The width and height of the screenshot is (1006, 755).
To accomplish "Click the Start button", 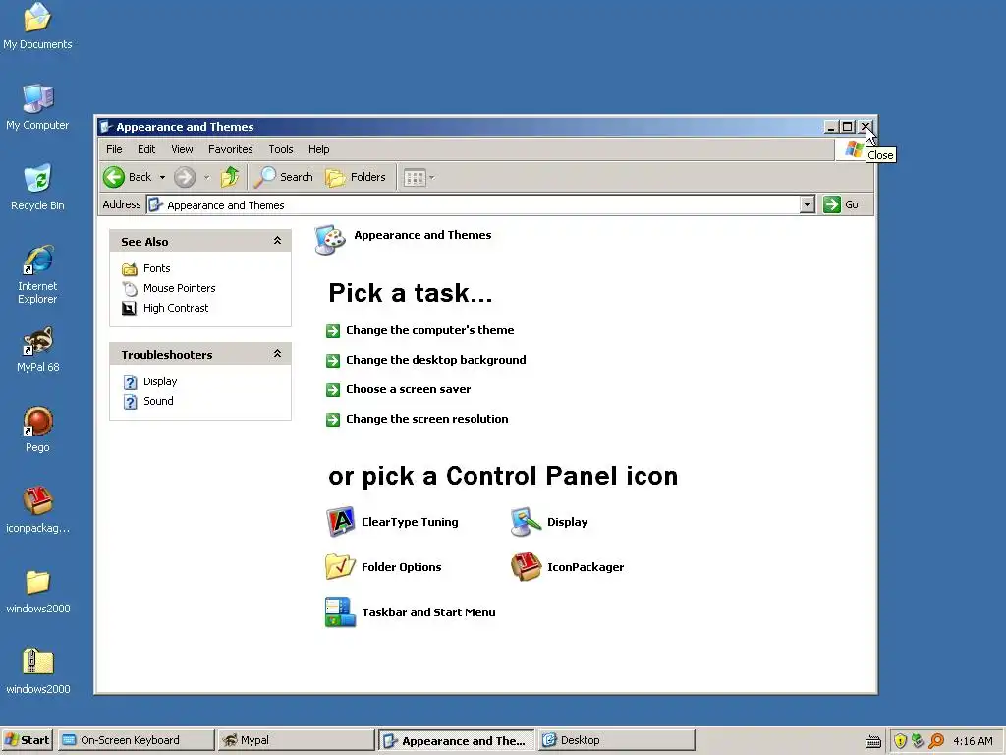I will pos(28,740).
